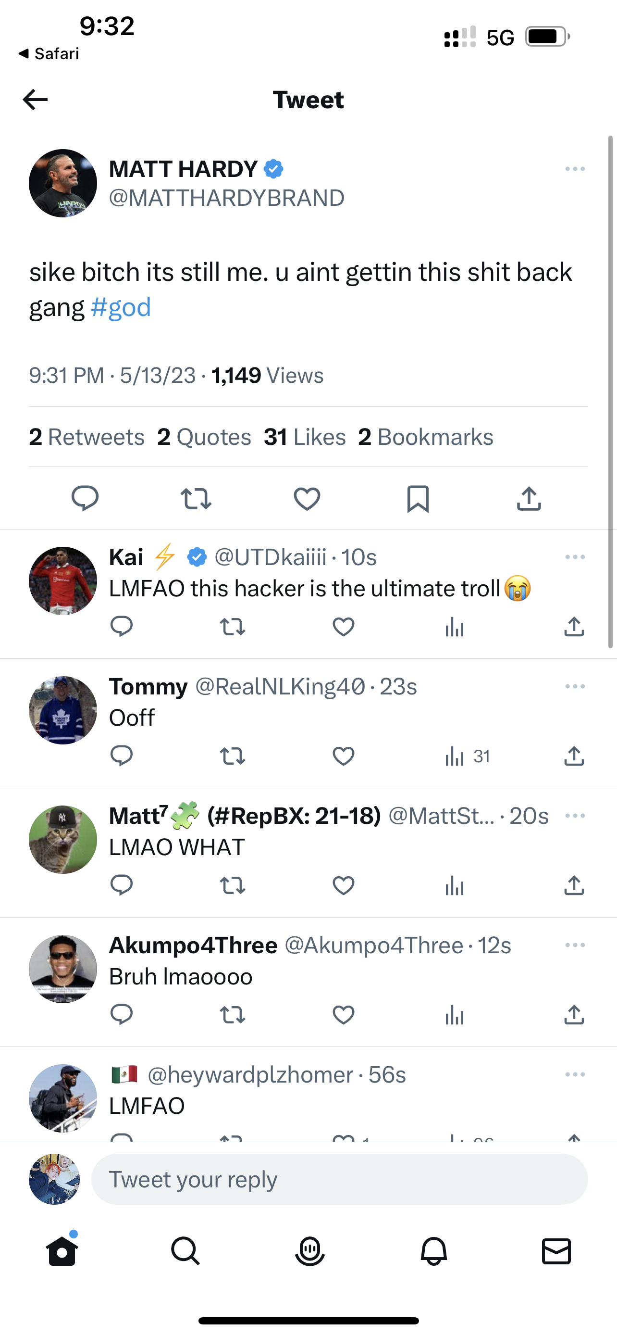This screenshot has width=617, height=1336.
Task: Open Search tab in bottom bar
Action: pos(185,1251)
